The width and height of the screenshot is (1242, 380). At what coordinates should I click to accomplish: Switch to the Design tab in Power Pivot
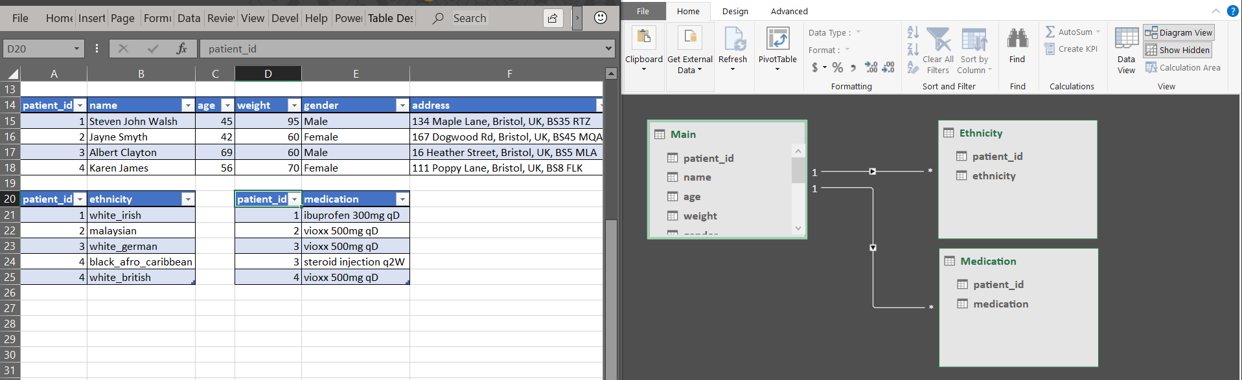coord(735,11)
